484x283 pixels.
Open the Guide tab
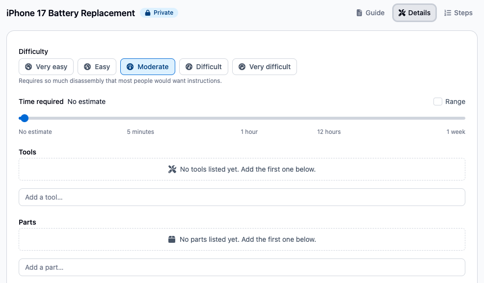tap(371, 13)
